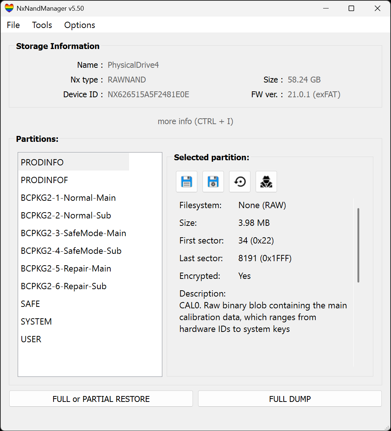Click the blue floppy disk dump partition icon

tap(187, 182)
